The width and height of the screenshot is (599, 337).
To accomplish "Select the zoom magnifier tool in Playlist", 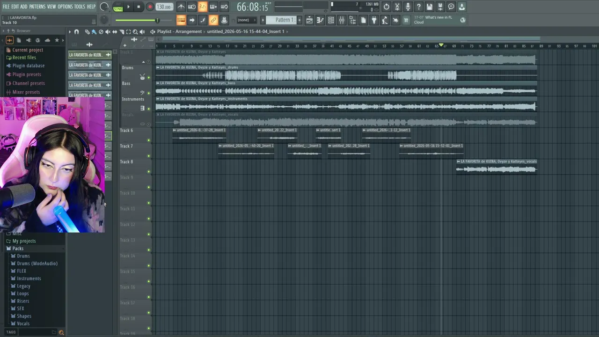I will tap(135, 32).
